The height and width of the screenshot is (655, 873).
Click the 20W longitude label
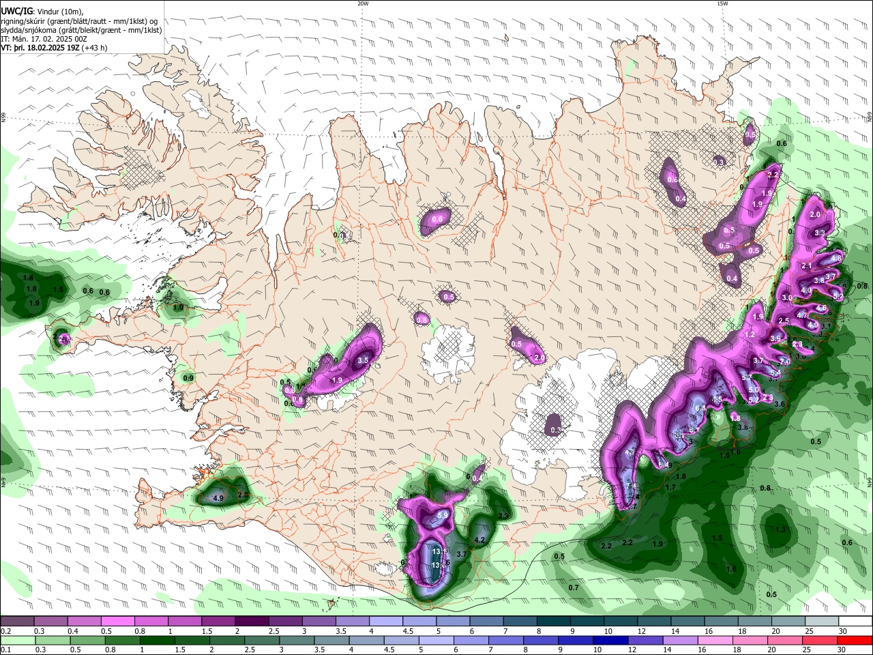pyautogui.click(x=363, y=3)
